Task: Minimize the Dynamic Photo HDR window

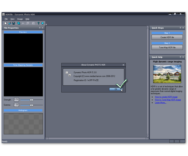Action: click(x=170, y=14)
